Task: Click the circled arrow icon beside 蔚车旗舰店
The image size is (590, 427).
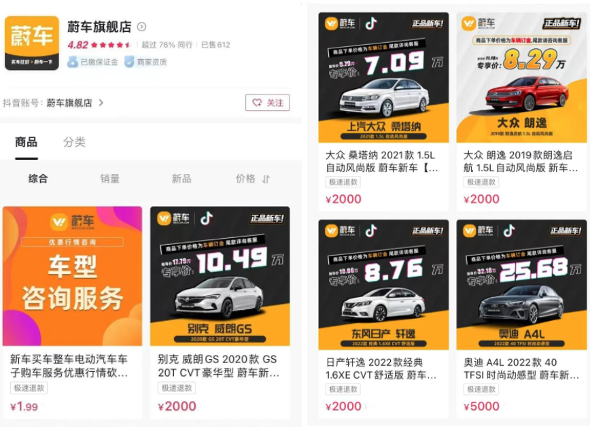Action: pyautogui.click(x=141, y=27)
